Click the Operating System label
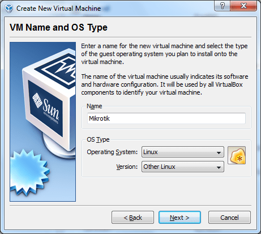261x234 pixels. [112, 152]
